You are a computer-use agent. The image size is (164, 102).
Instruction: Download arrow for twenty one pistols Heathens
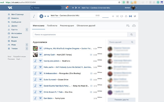40,61
